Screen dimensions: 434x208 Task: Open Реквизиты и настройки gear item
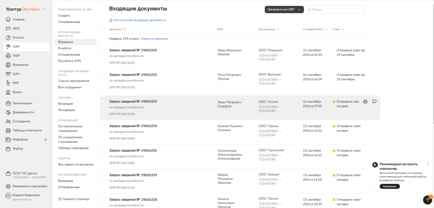point(30,186)
